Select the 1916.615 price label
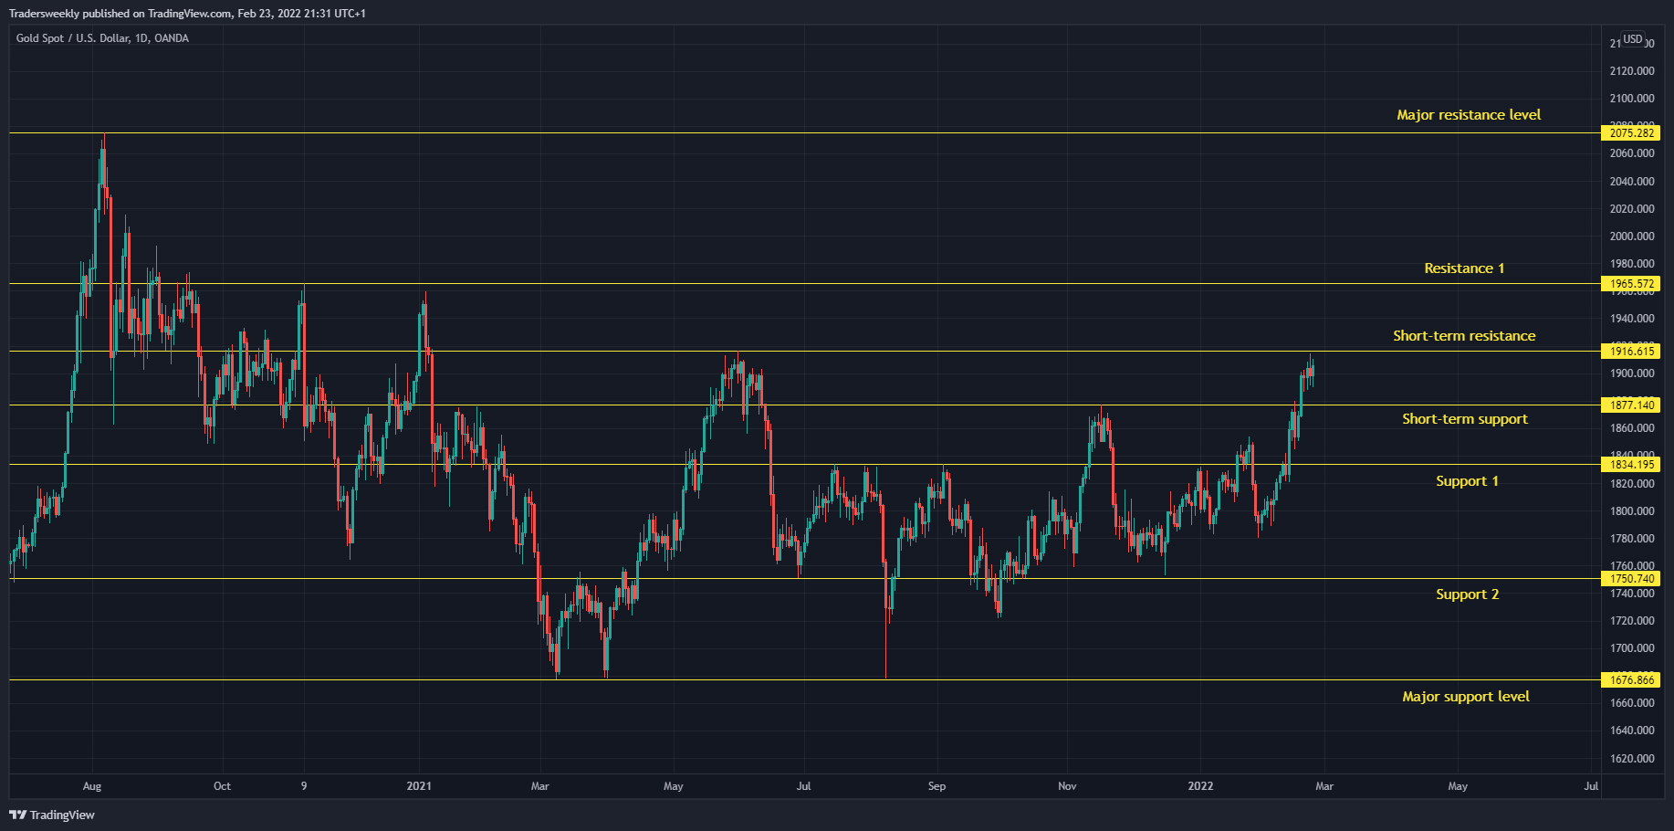1674x831 pixels. tap(1631, 352)
